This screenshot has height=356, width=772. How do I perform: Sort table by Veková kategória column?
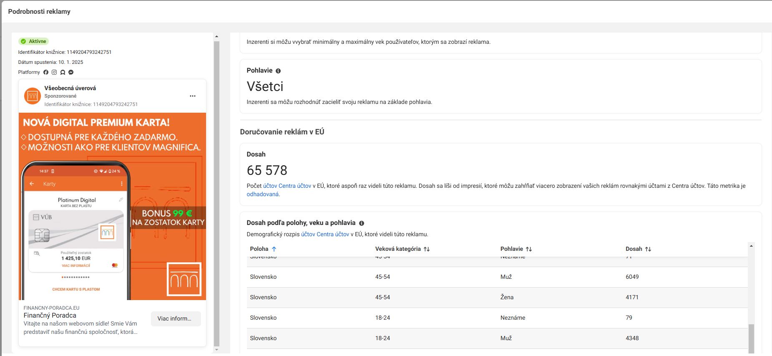(402, 249)
